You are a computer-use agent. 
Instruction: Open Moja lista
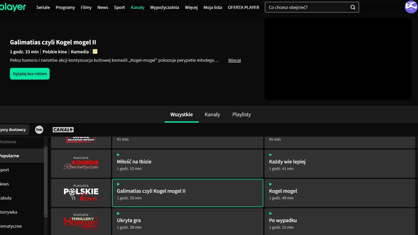pos(213,8)
